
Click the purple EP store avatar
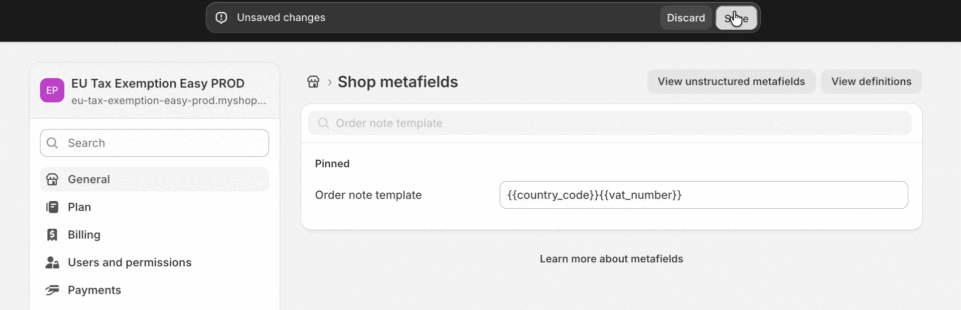coord(52,90)
